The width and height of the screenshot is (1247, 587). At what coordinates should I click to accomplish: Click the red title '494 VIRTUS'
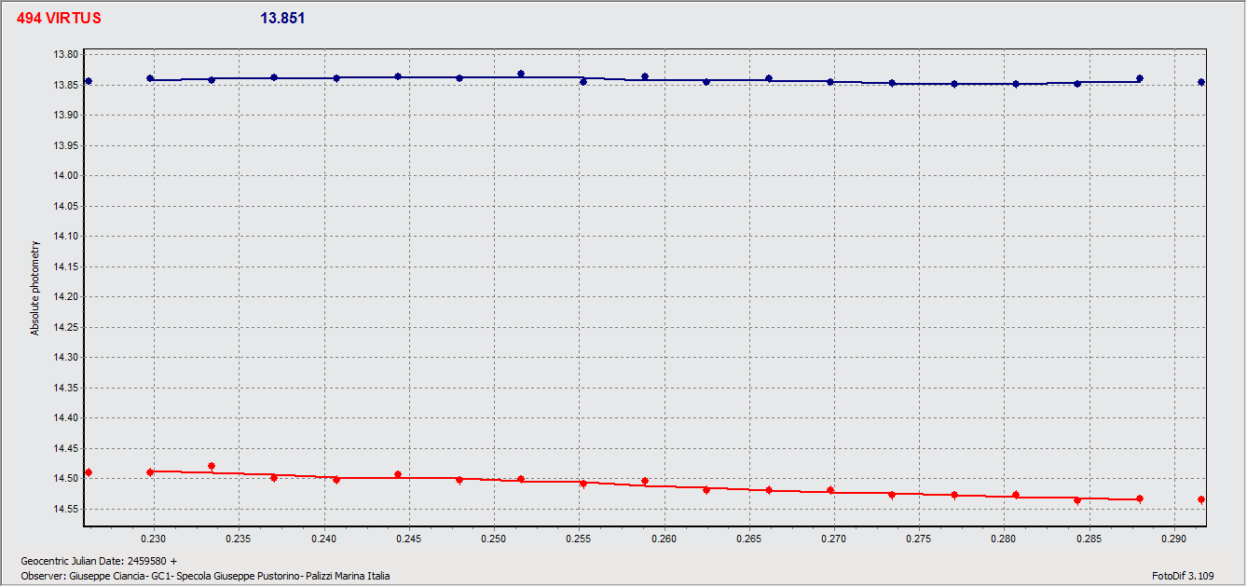pos(59,19)
